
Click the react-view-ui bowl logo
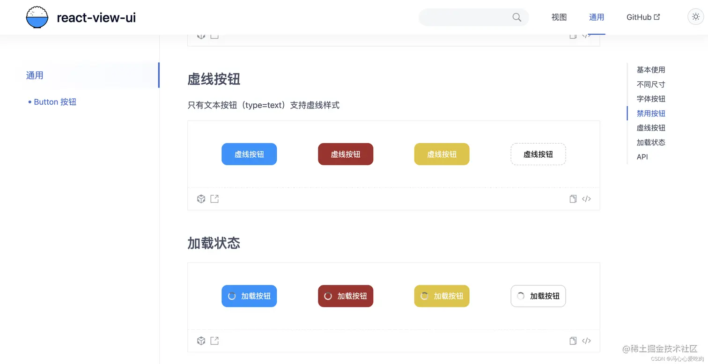(x=37, y=17)
